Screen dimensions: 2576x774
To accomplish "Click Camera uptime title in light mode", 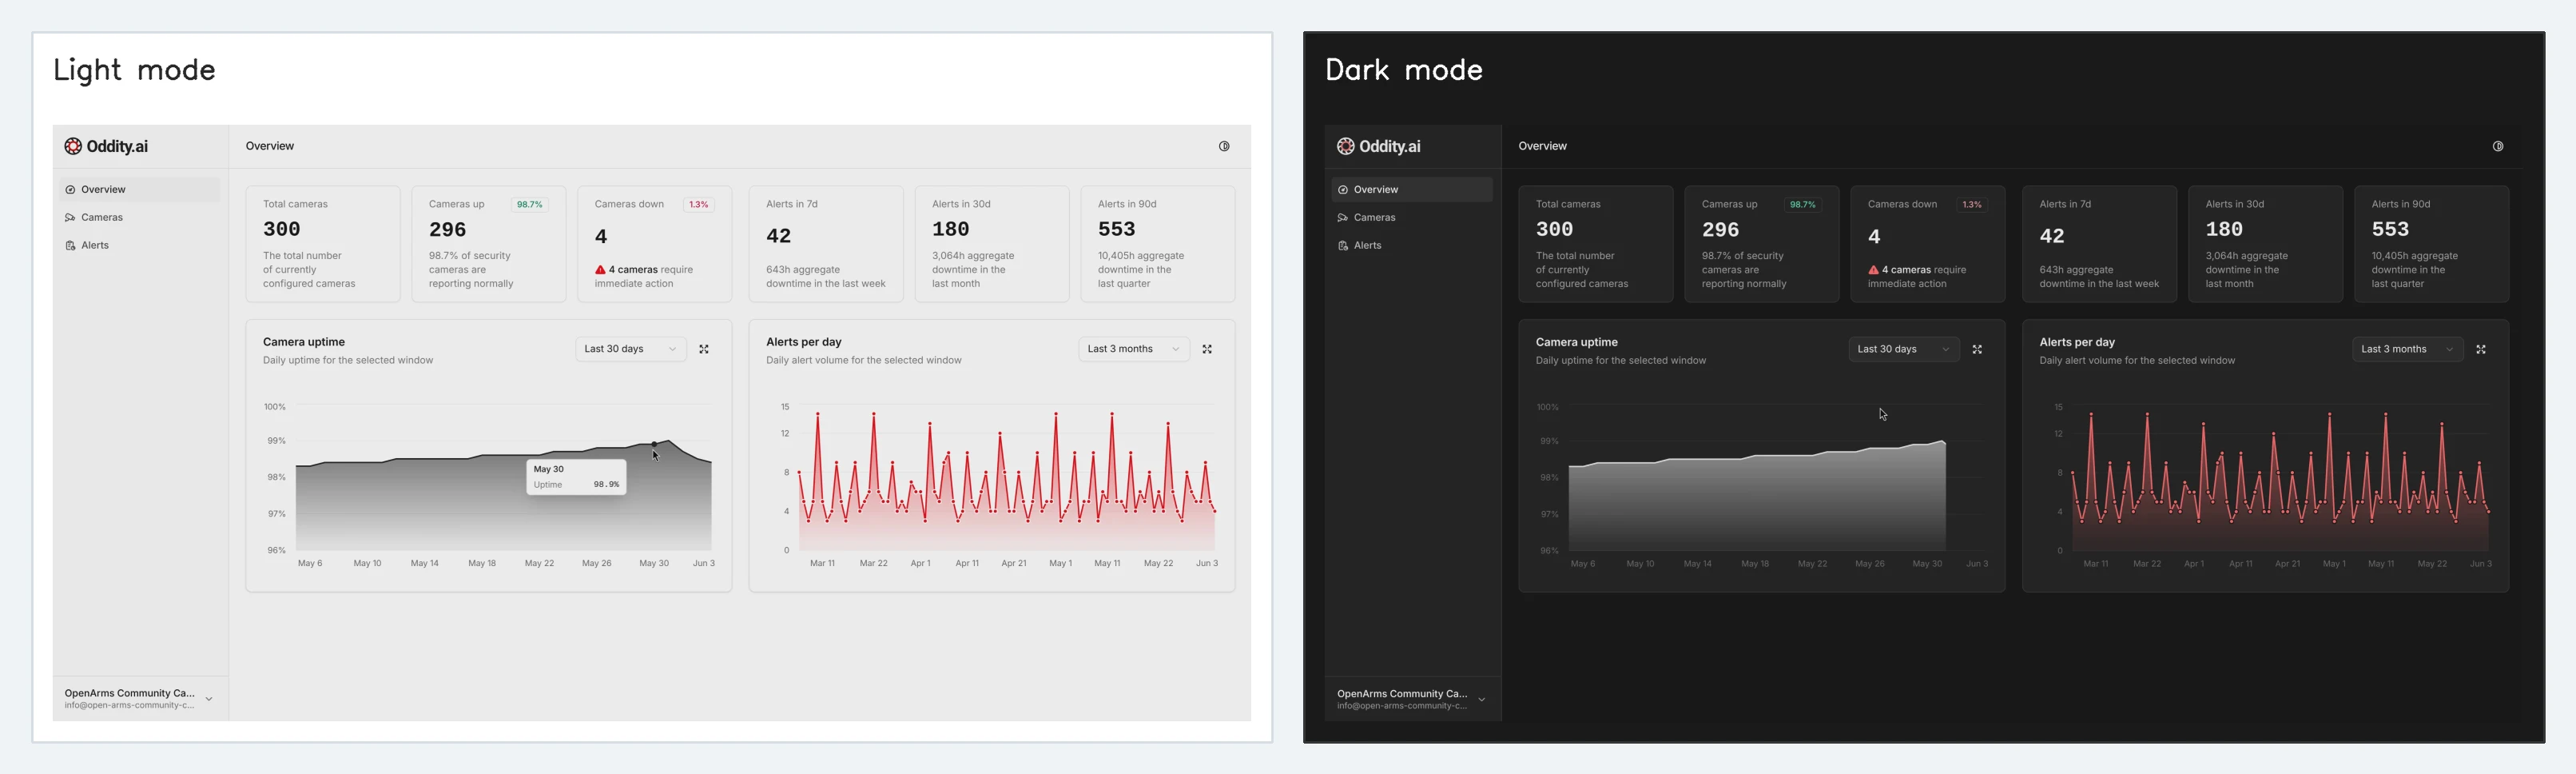I will [304, 342].
